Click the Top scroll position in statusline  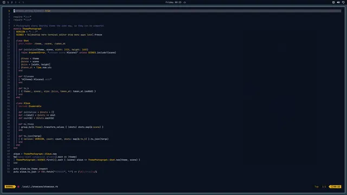tap(317, 186)
